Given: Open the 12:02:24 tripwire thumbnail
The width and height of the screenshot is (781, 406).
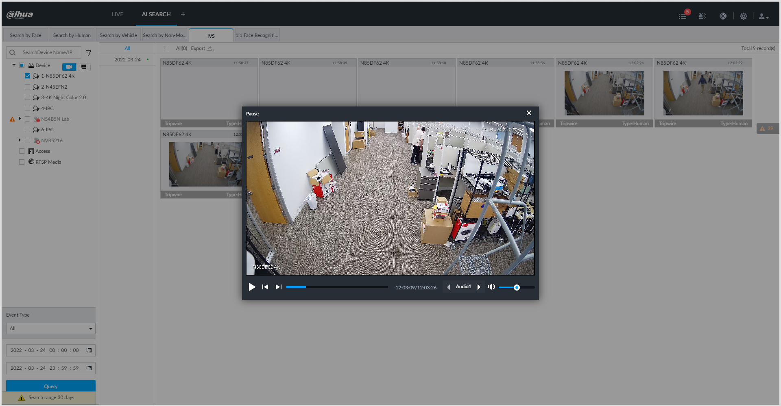Looking at the screenshot, I should click(604, 93).
